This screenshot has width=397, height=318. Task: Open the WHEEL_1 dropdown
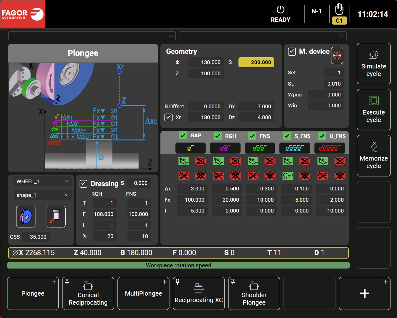(x=43, y=181)
